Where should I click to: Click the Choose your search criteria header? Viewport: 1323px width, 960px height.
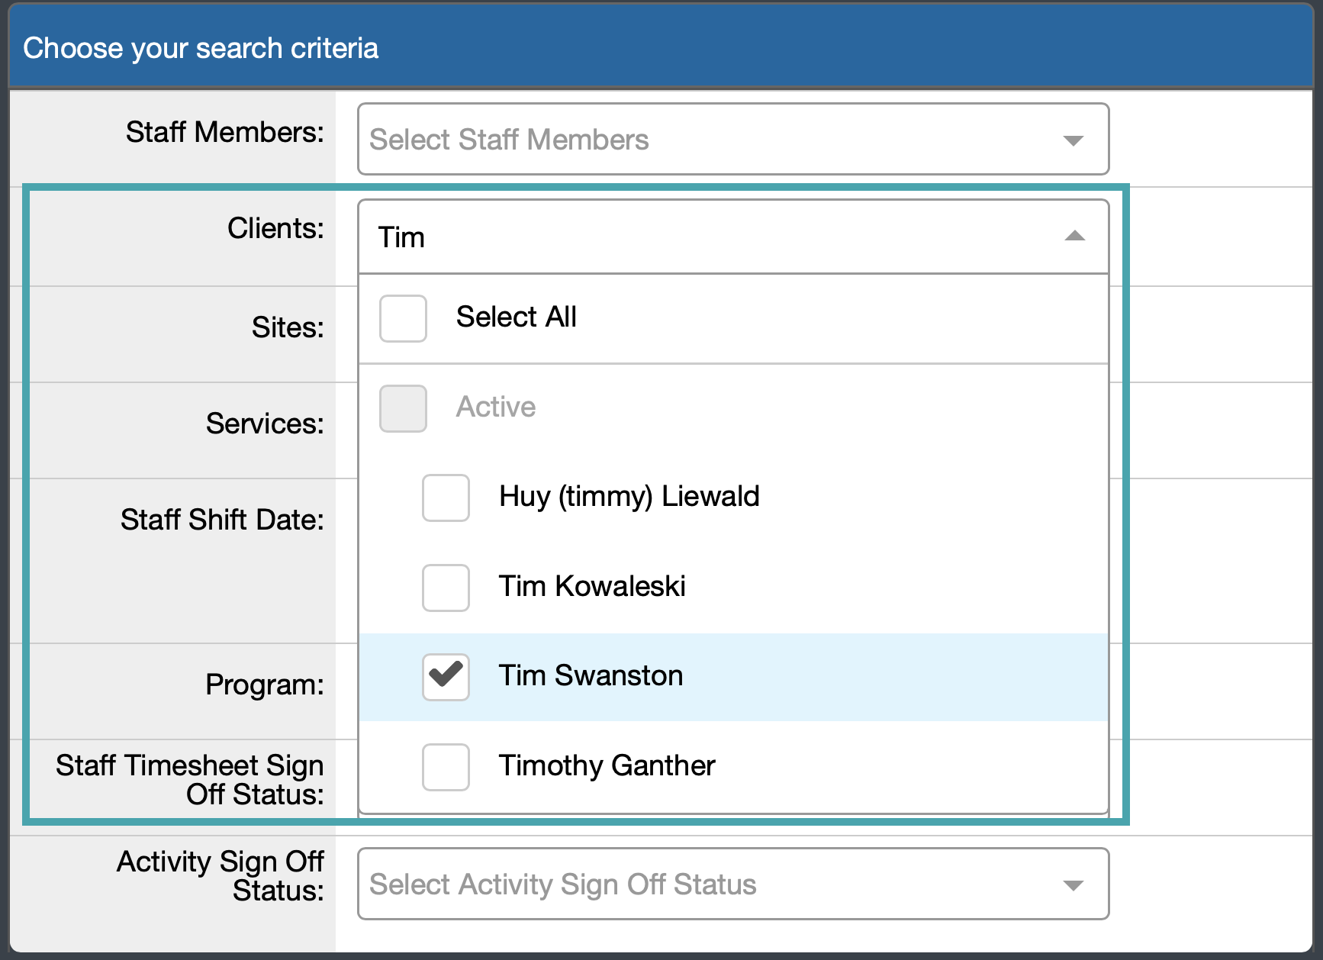tap(201, 48)
